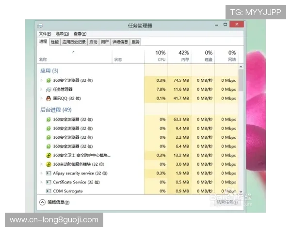Open the 选项(O) menu
291x232 pixels.
[63, 34]
